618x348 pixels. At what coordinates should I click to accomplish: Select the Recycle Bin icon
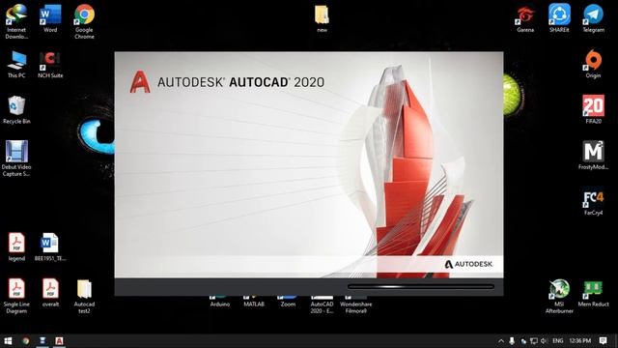click(16, 110)
